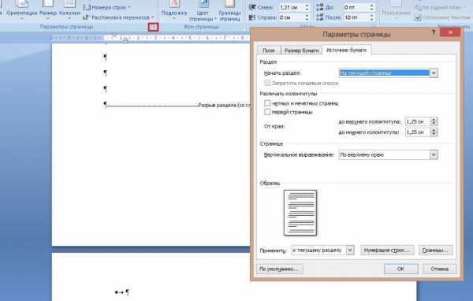Increase the до верхнего колонтитула spinner value
The height and width of the screenshot is (301, 473).
pos(434,120)
